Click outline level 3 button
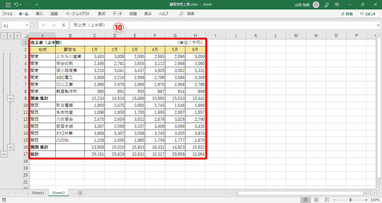The height and width of the screenshot is (203, 382). [x=17, y=36]
